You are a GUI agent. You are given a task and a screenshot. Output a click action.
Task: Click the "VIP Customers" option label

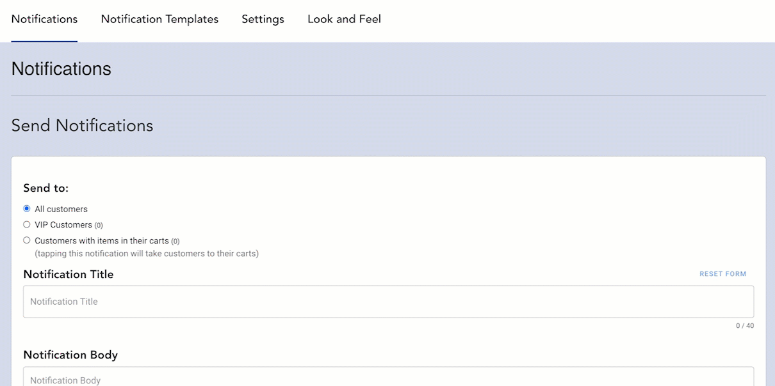[63, 225]
